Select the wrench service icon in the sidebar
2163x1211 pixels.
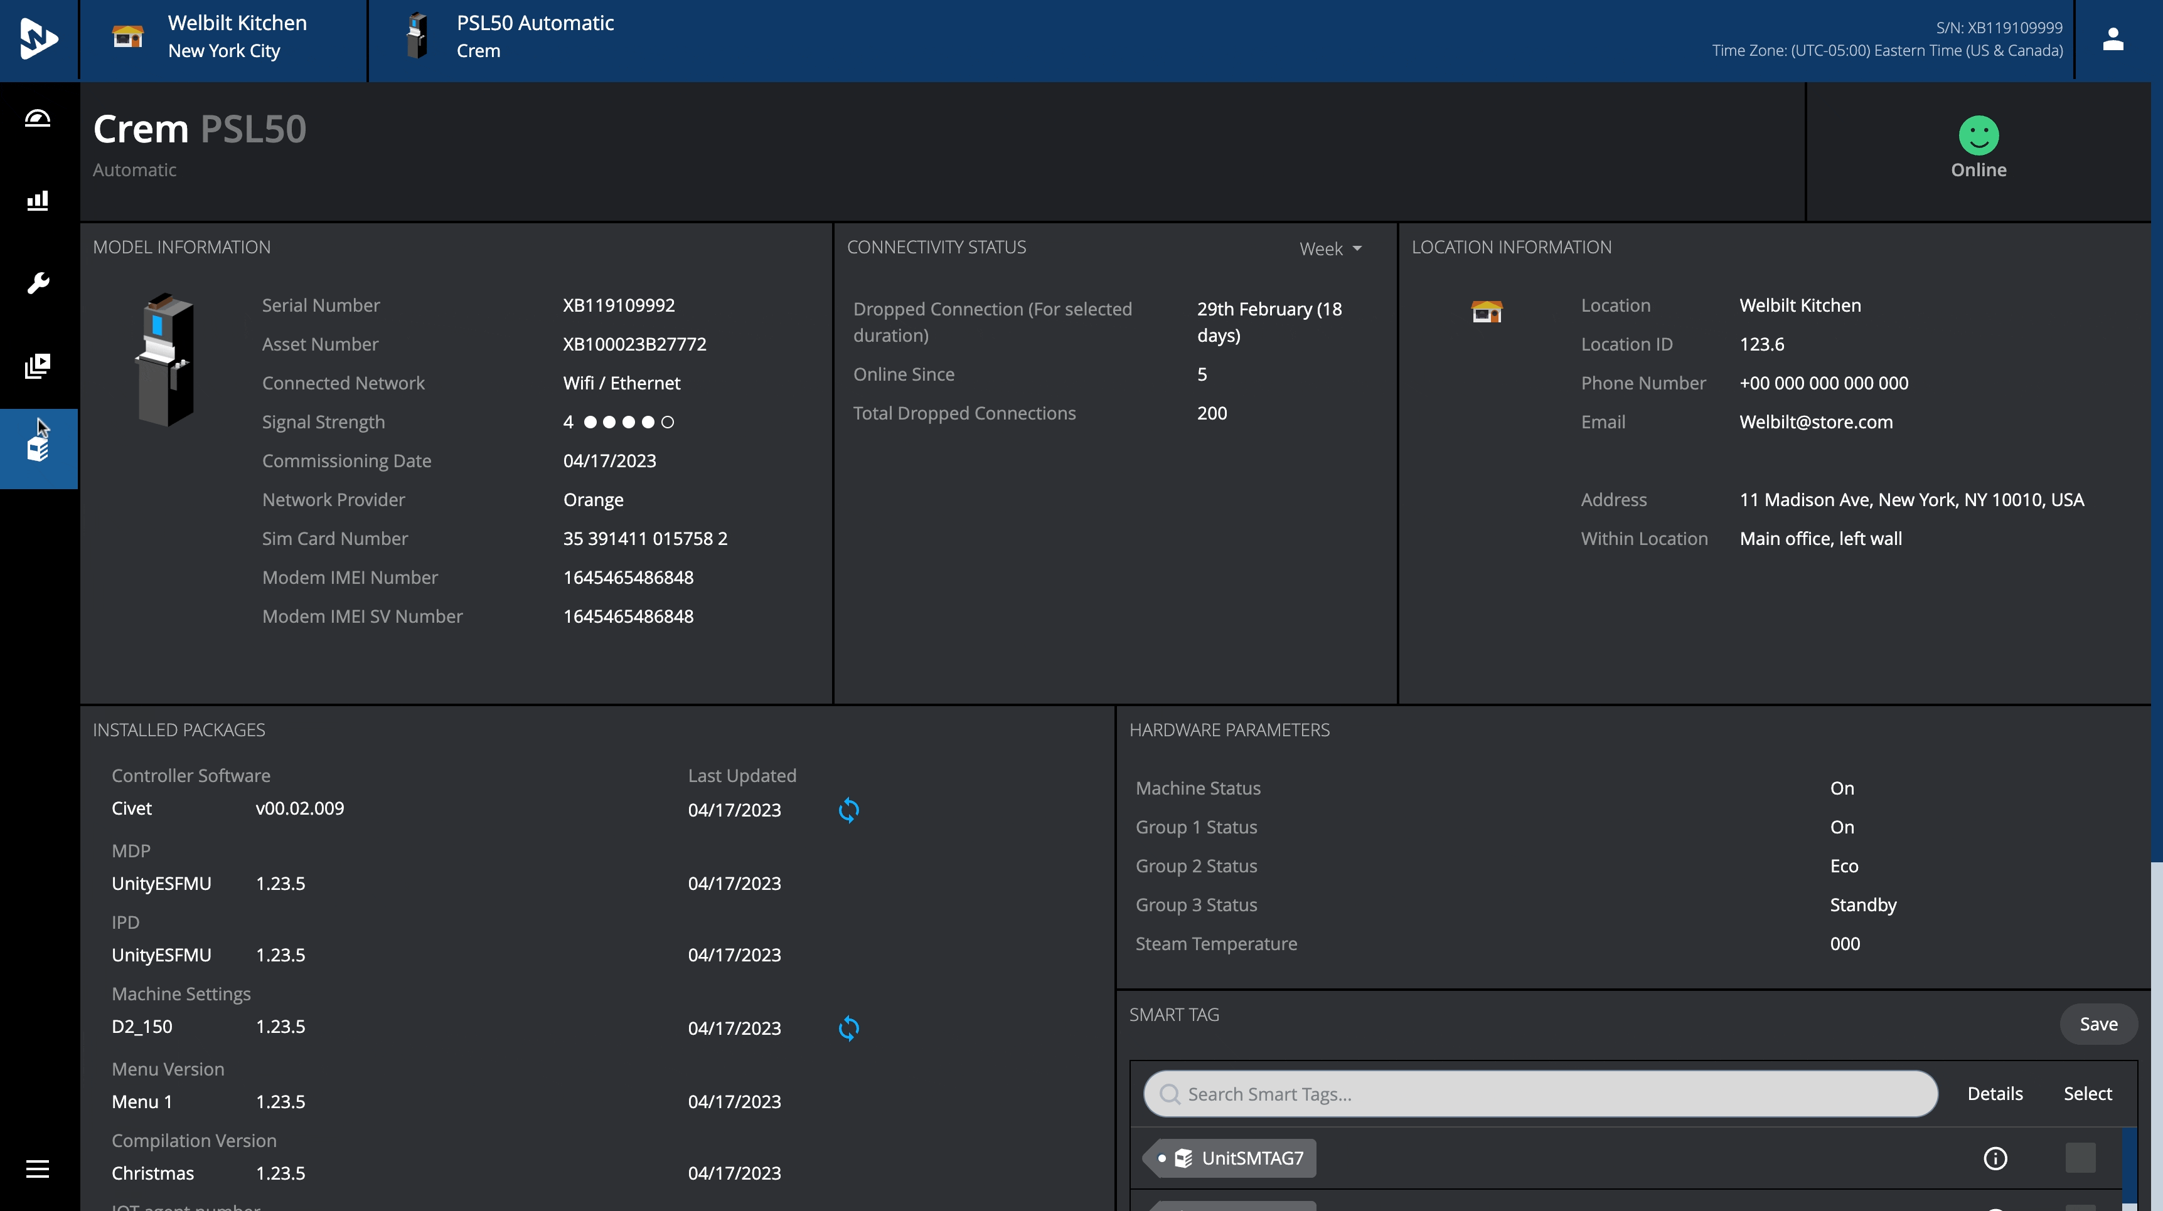(x=38, y=283)
